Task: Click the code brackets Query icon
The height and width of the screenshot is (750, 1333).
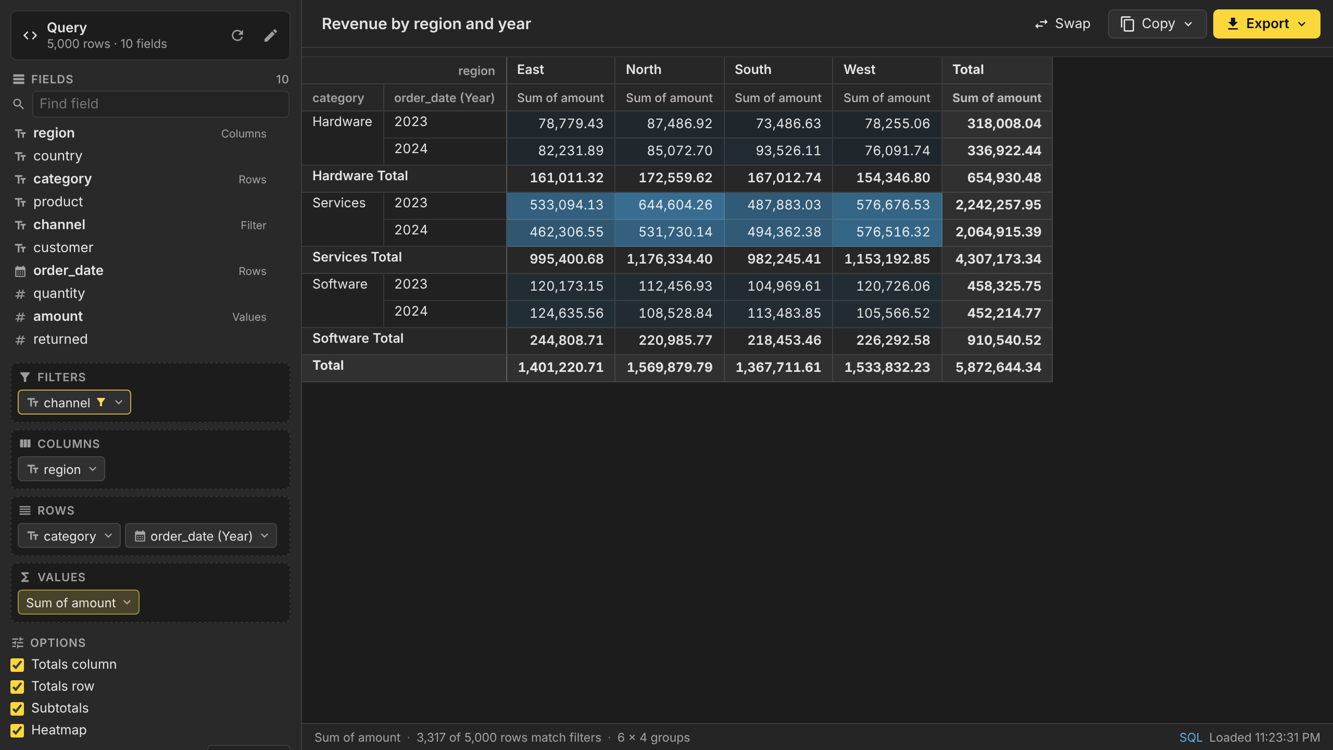Action: (30, 35)
